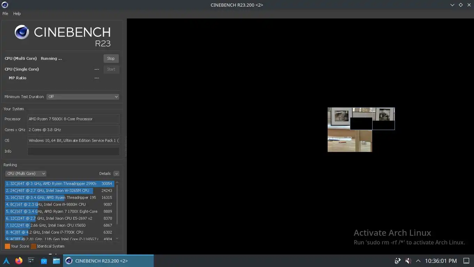474x267 pixels.
Task: Select ranking entry Intel Xeon W-3265M
Action: click(59, 191)
